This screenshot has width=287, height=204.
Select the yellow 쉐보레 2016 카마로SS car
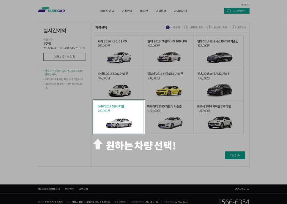click(x=168, y=85)
